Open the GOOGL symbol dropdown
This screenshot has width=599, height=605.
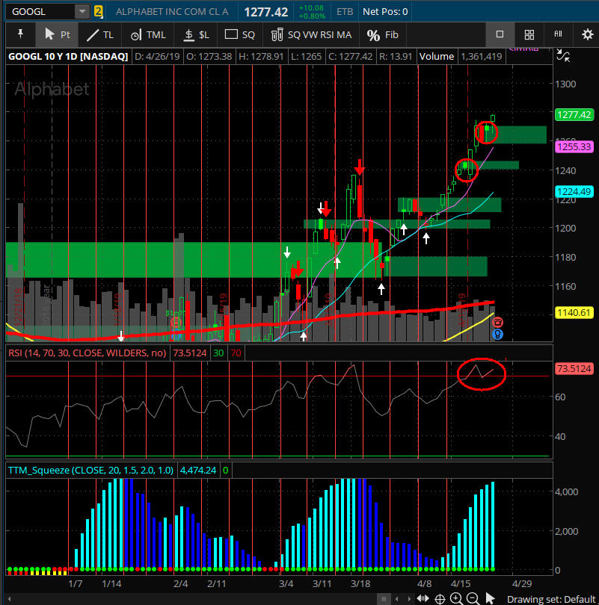point(81,12)
